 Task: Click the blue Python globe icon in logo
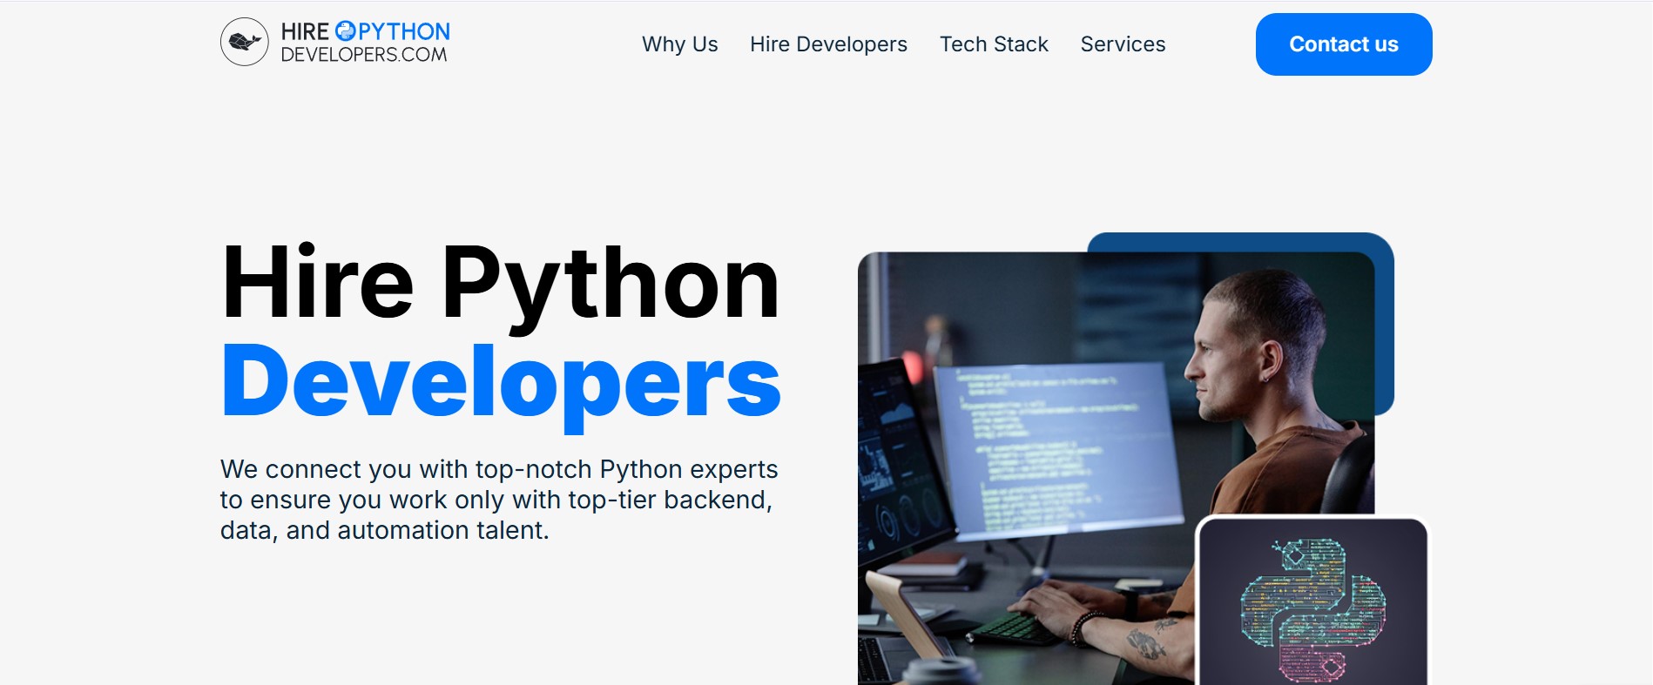pyautogui.click(x=345, y=31)
